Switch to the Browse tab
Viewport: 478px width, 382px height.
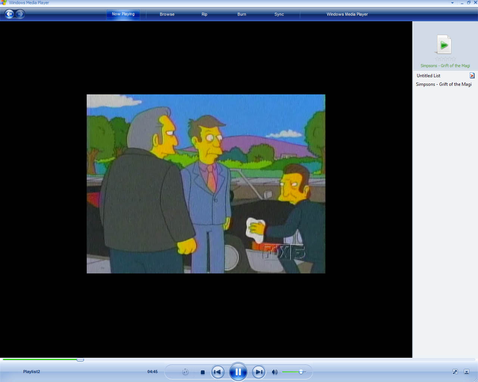tap(167, 14)
